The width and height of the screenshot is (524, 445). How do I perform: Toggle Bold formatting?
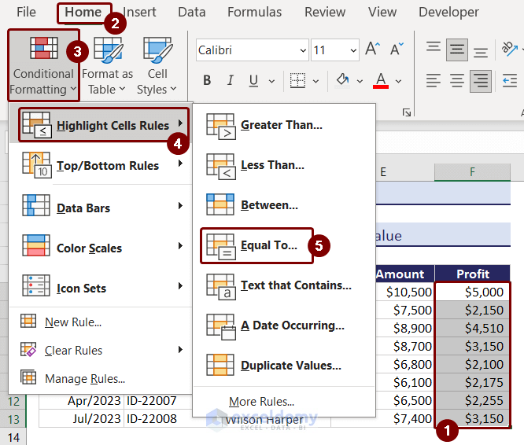click(x=207, y=80)
